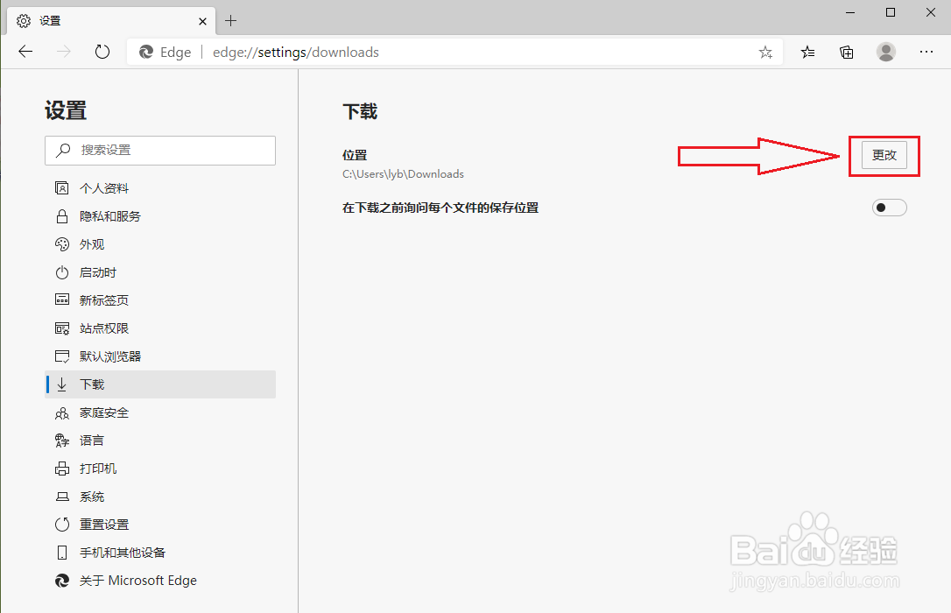Image resolution: width=951 pixels, height=613 pixels.
Task: Reload the page with refresh icon
Action: click(102, 53)
